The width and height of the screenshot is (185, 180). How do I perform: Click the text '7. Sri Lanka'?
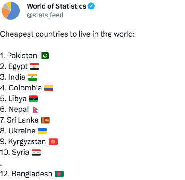[19, 120]
